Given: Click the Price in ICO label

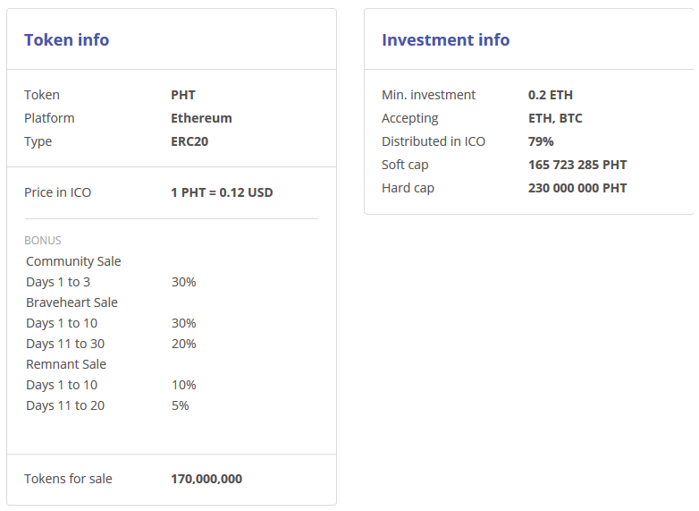Looking at the screenshot, I should point(57,192).
